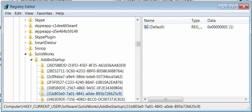The image size is (252, 112).
Task: Select key {3085B0DE-2567-486E-9A5C-0F2E34369804}
Action: click(x=85, y=88)
